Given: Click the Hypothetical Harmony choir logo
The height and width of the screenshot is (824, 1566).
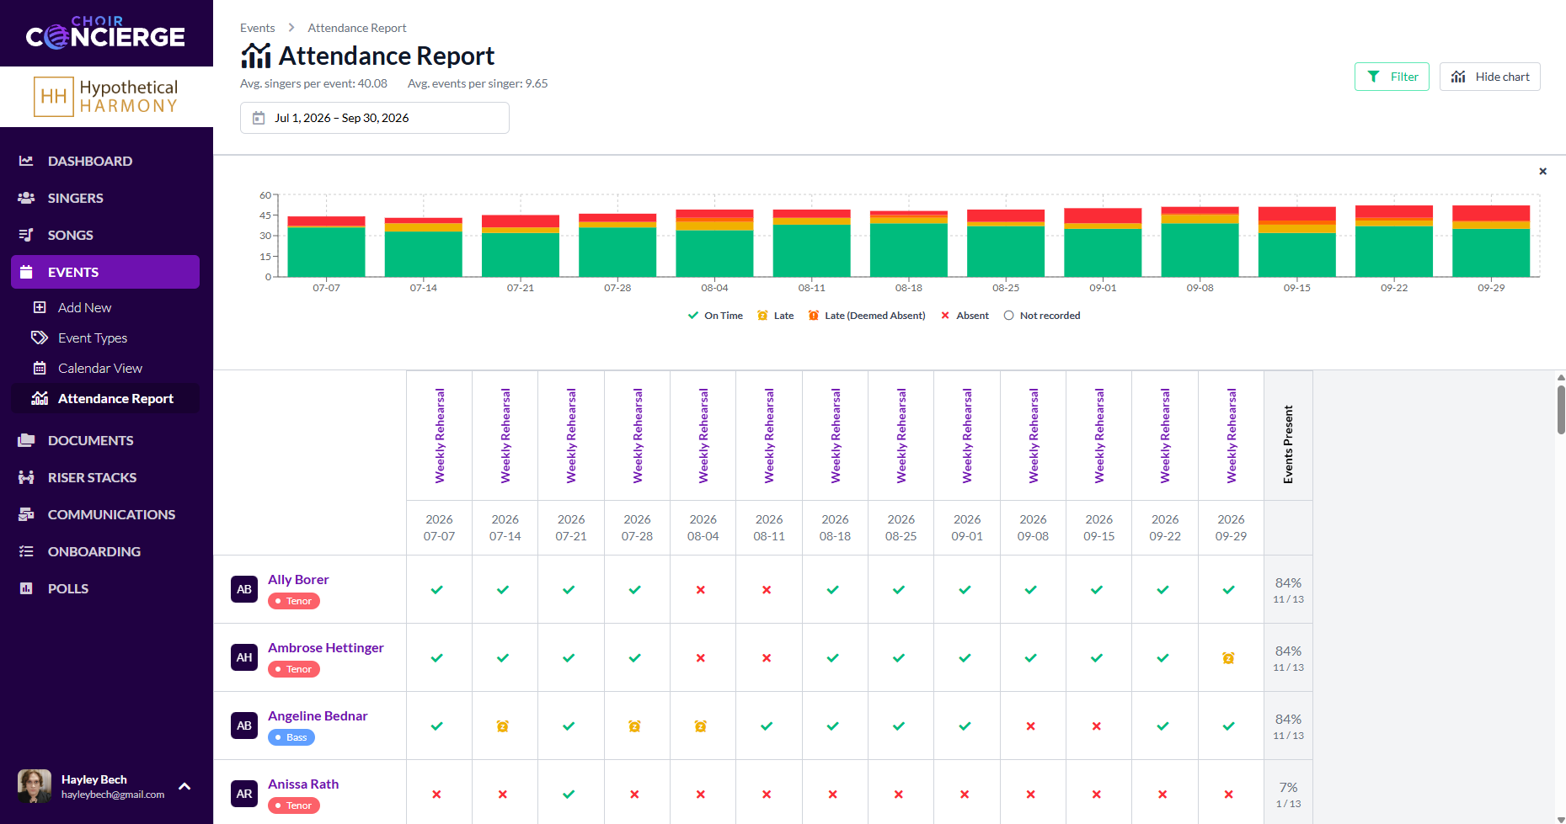Looking at the screenshot, I should (106, 97).
